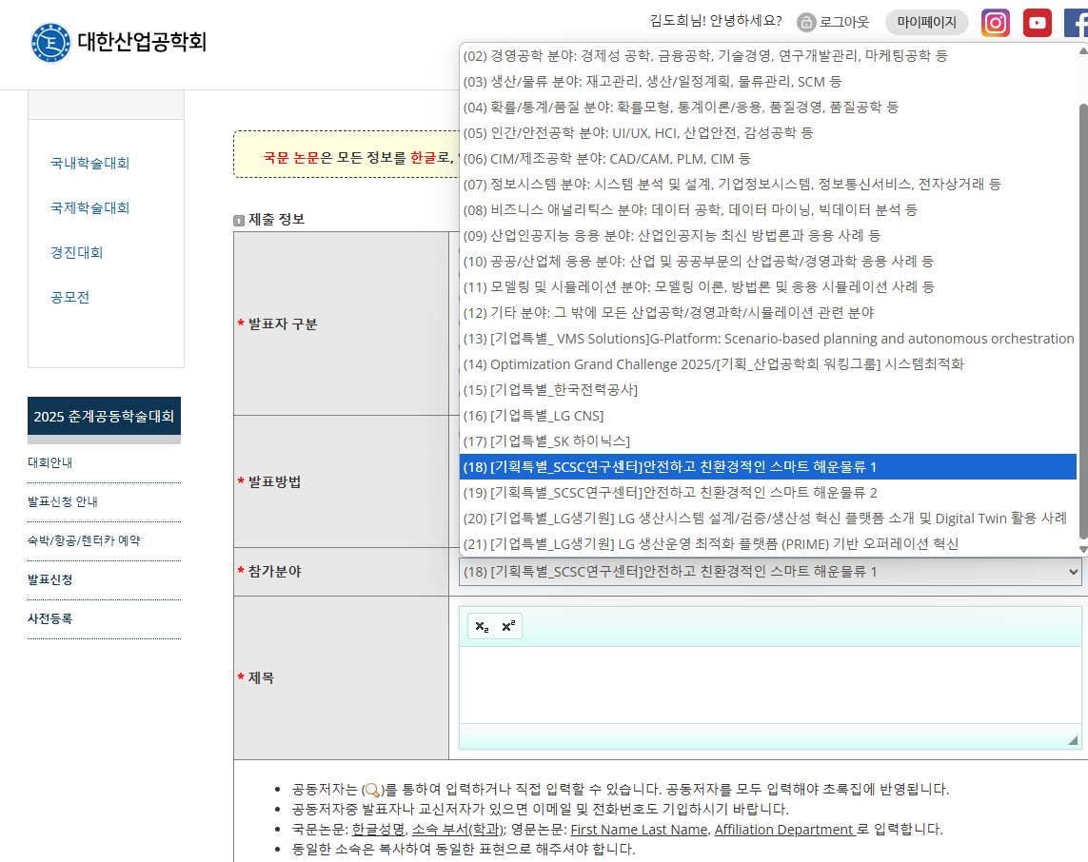Click the title editor resize handle
Screen dimensions: 1088x862
click(1073, 740)
